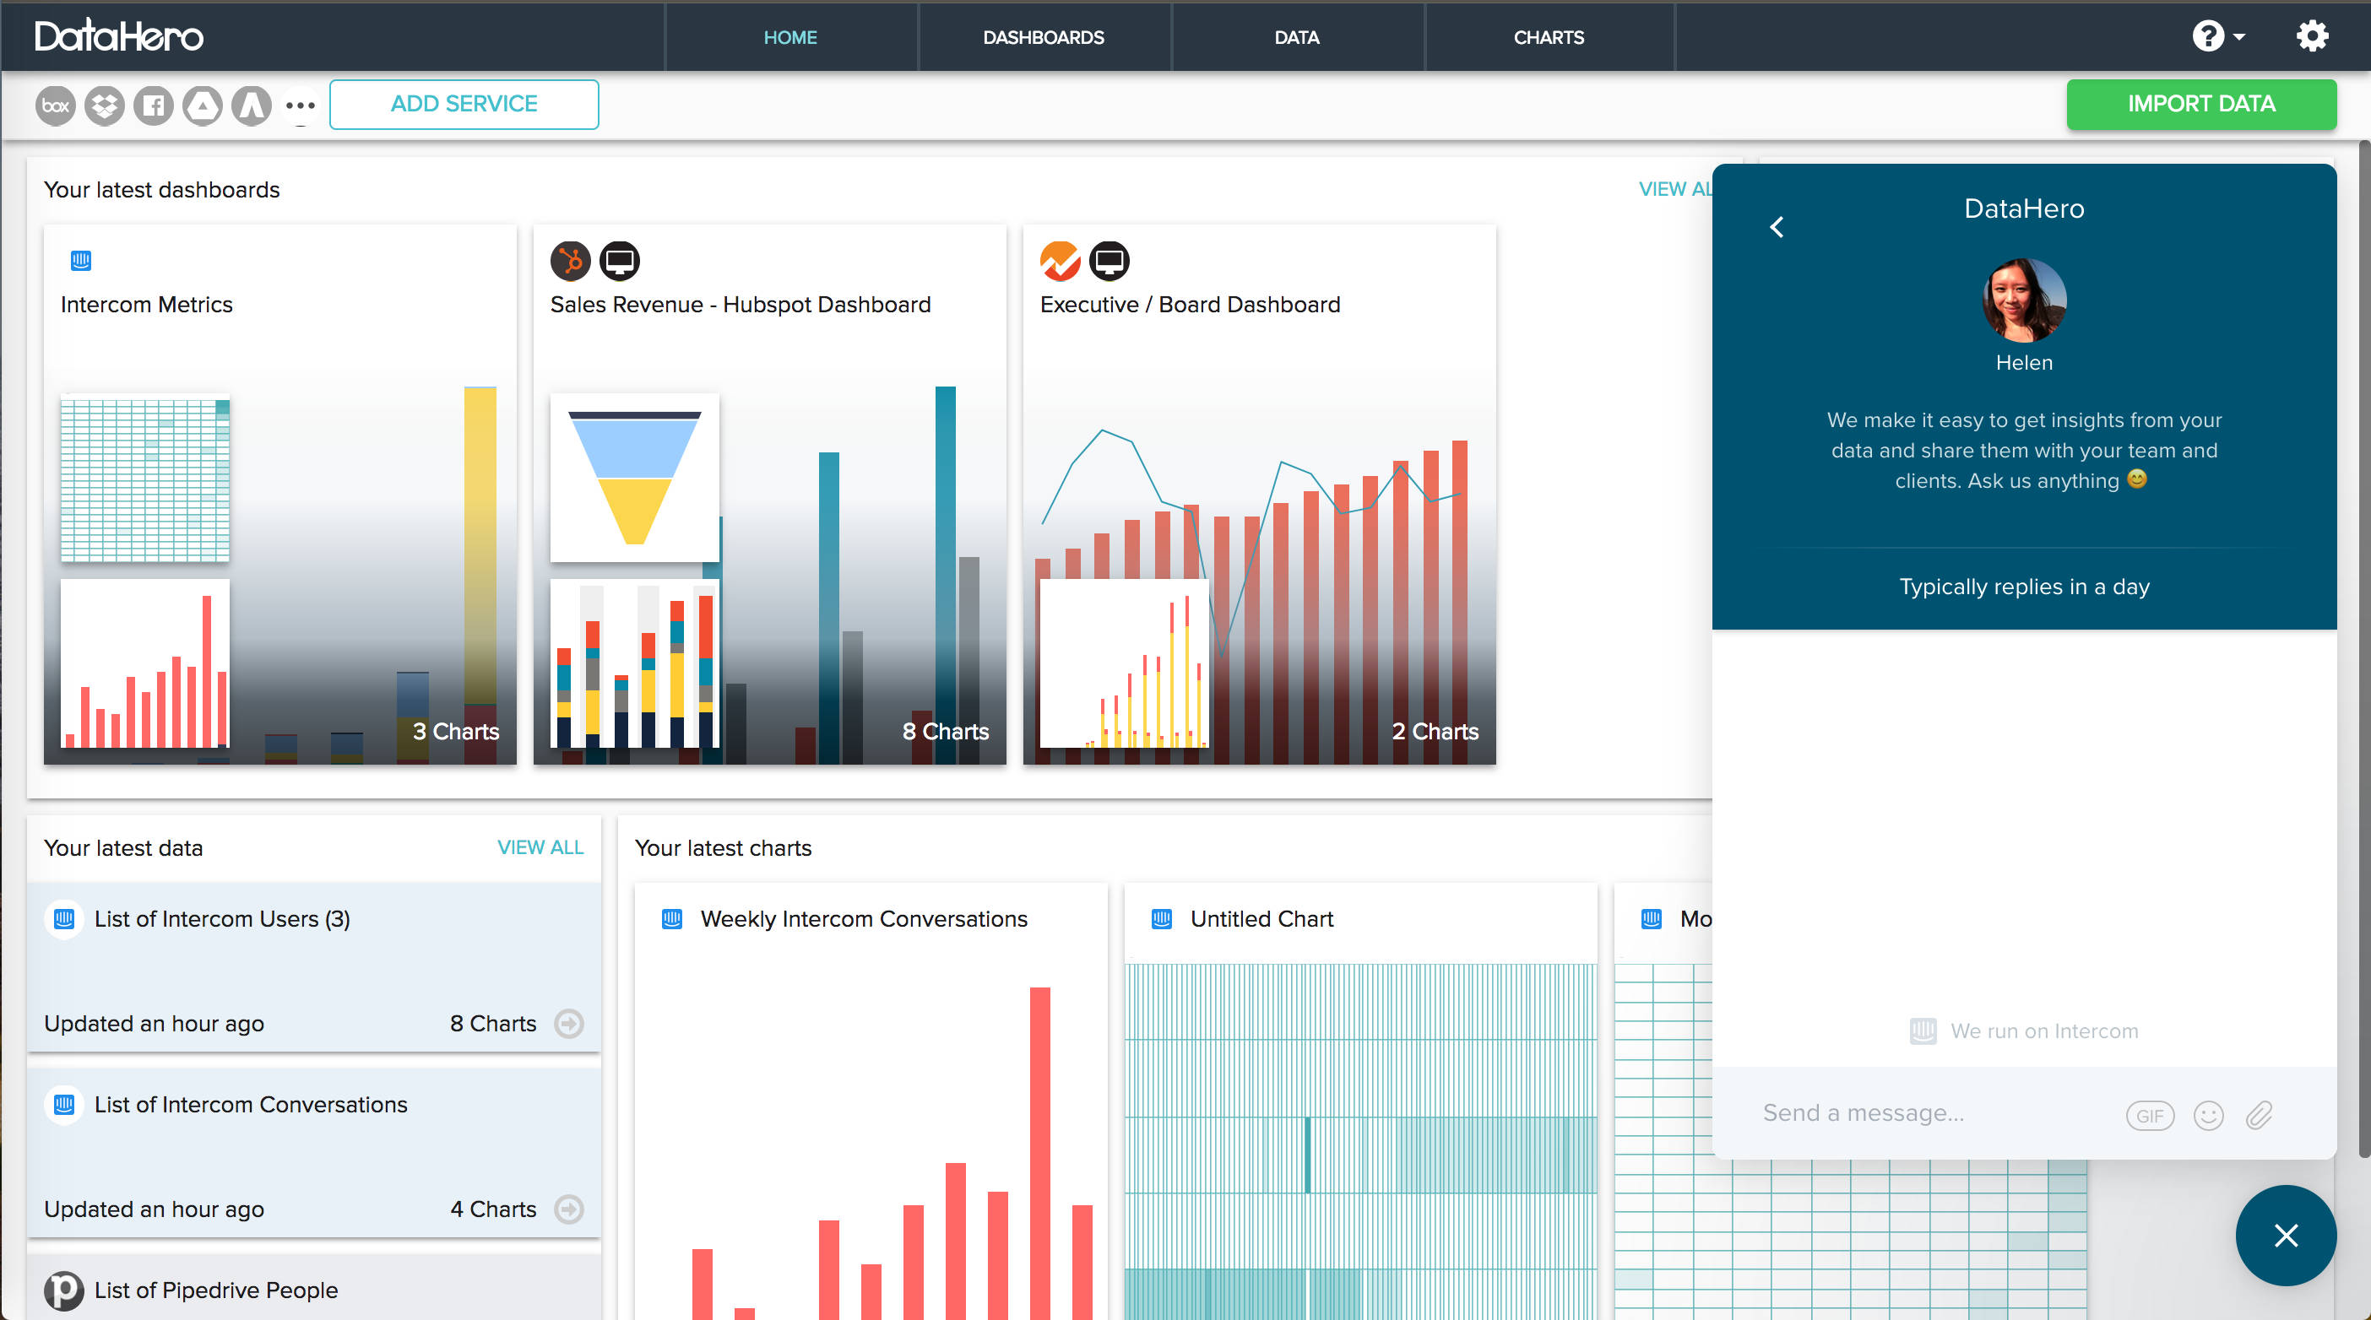This screenshot has height=1320, width=2371.
Task: Select the Box service icon
Action: point(54,105)
